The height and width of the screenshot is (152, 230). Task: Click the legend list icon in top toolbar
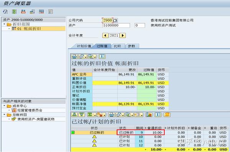[51, 11]
